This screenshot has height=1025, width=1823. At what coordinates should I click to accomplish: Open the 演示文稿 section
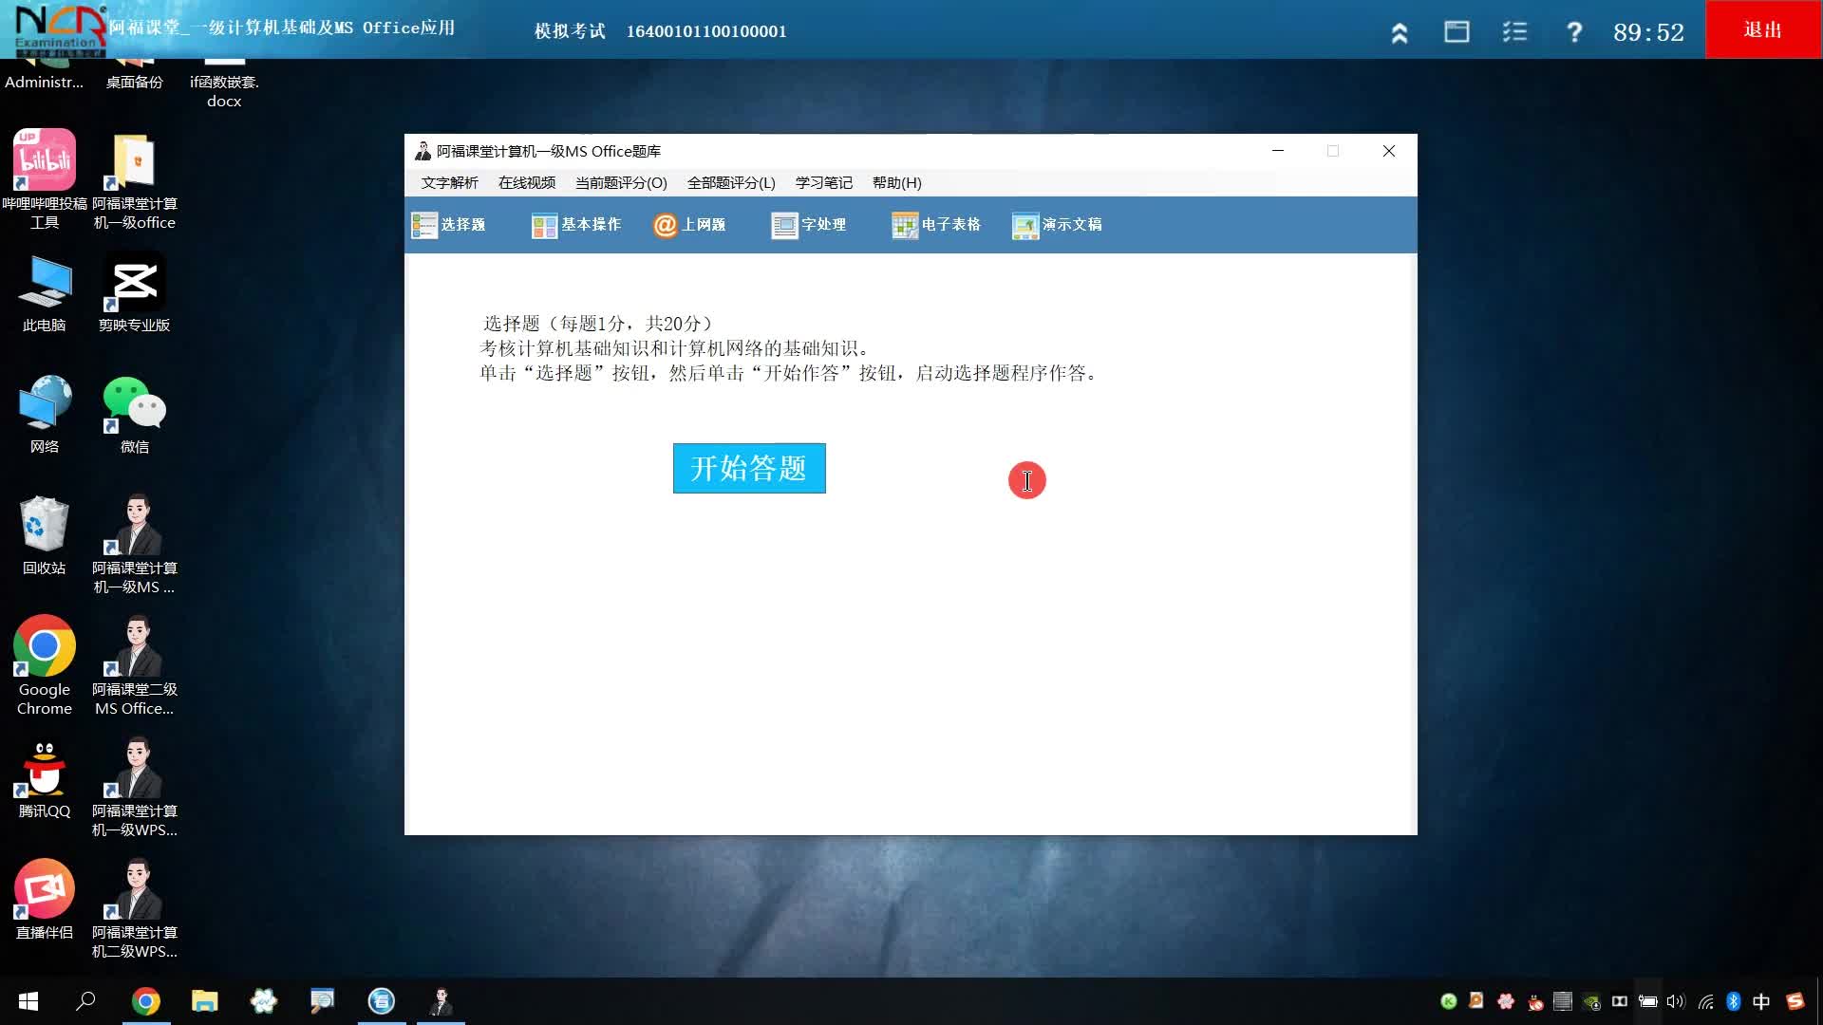tap(1057, 225)
